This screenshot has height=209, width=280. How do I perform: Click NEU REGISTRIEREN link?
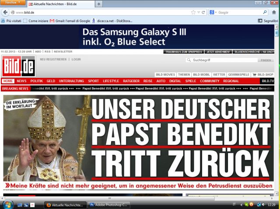tap(53, 59)
